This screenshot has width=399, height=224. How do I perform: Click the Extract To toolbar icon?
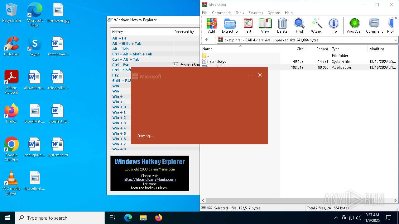point(230,26)
